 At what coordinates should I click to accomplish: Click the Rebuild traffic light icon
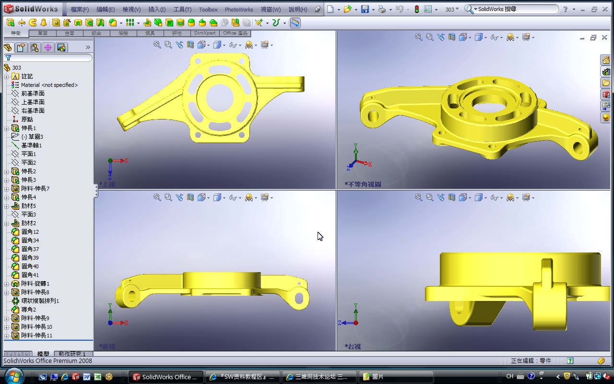click(x=416, y=9)
